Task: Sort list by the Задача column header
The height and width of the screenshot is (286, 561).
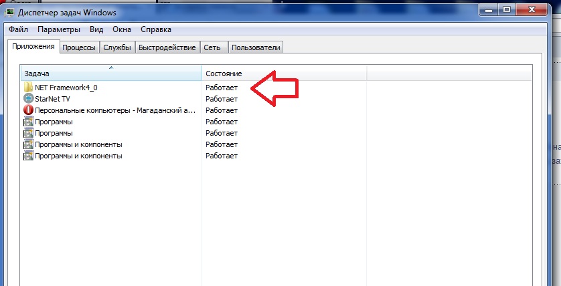Action: pyautogui.click(x=110, y=73)
